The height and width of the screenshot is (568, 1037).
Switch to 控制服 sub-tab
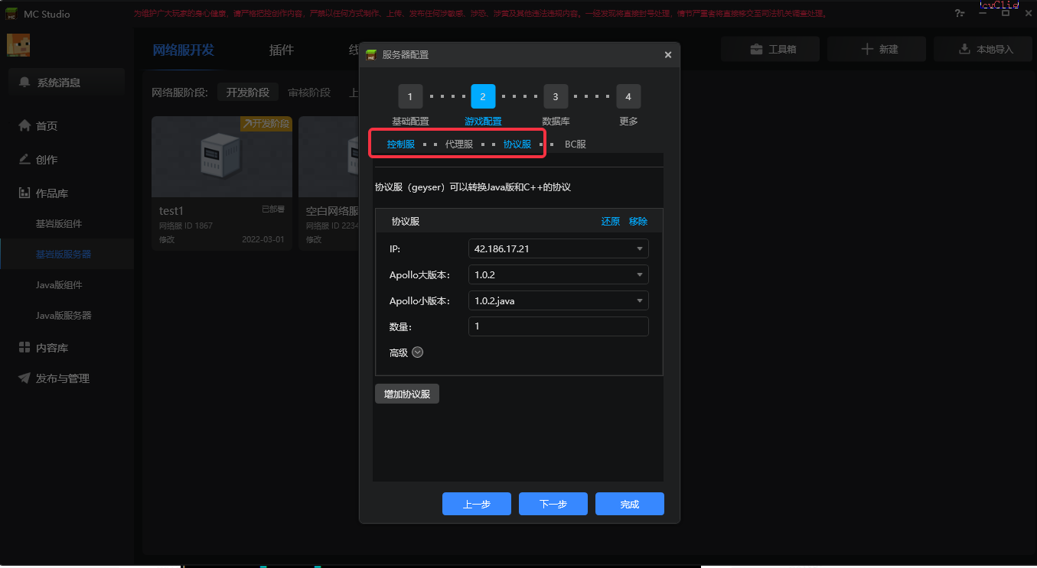pos(401,144)
